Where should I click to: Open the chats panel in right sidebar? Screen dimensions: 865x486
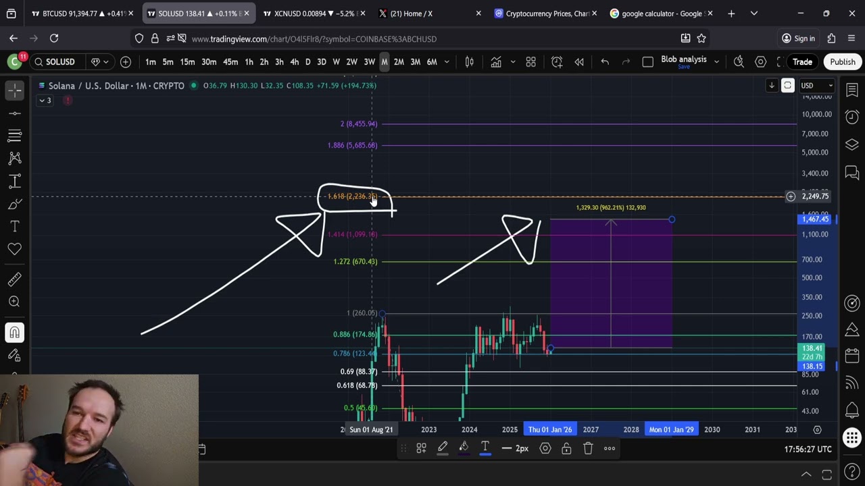(852, 173)
